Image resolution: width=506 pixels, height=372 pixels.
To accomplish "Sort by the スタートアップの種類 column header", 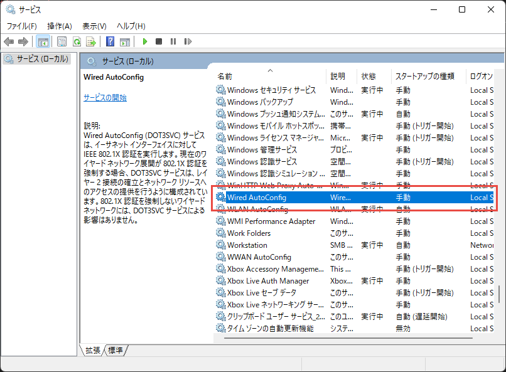I will tap(424, 76).
